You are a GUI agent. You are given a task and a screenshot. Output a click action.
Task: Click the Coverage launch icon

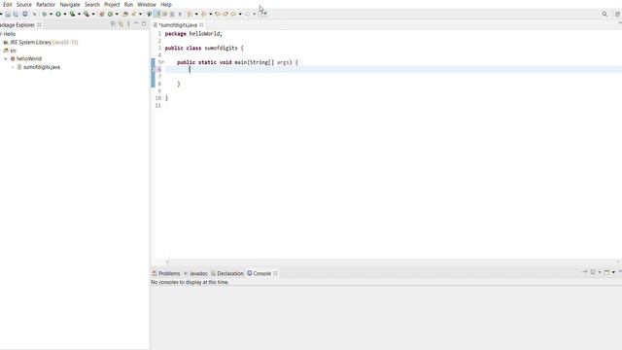pos(72,14)
